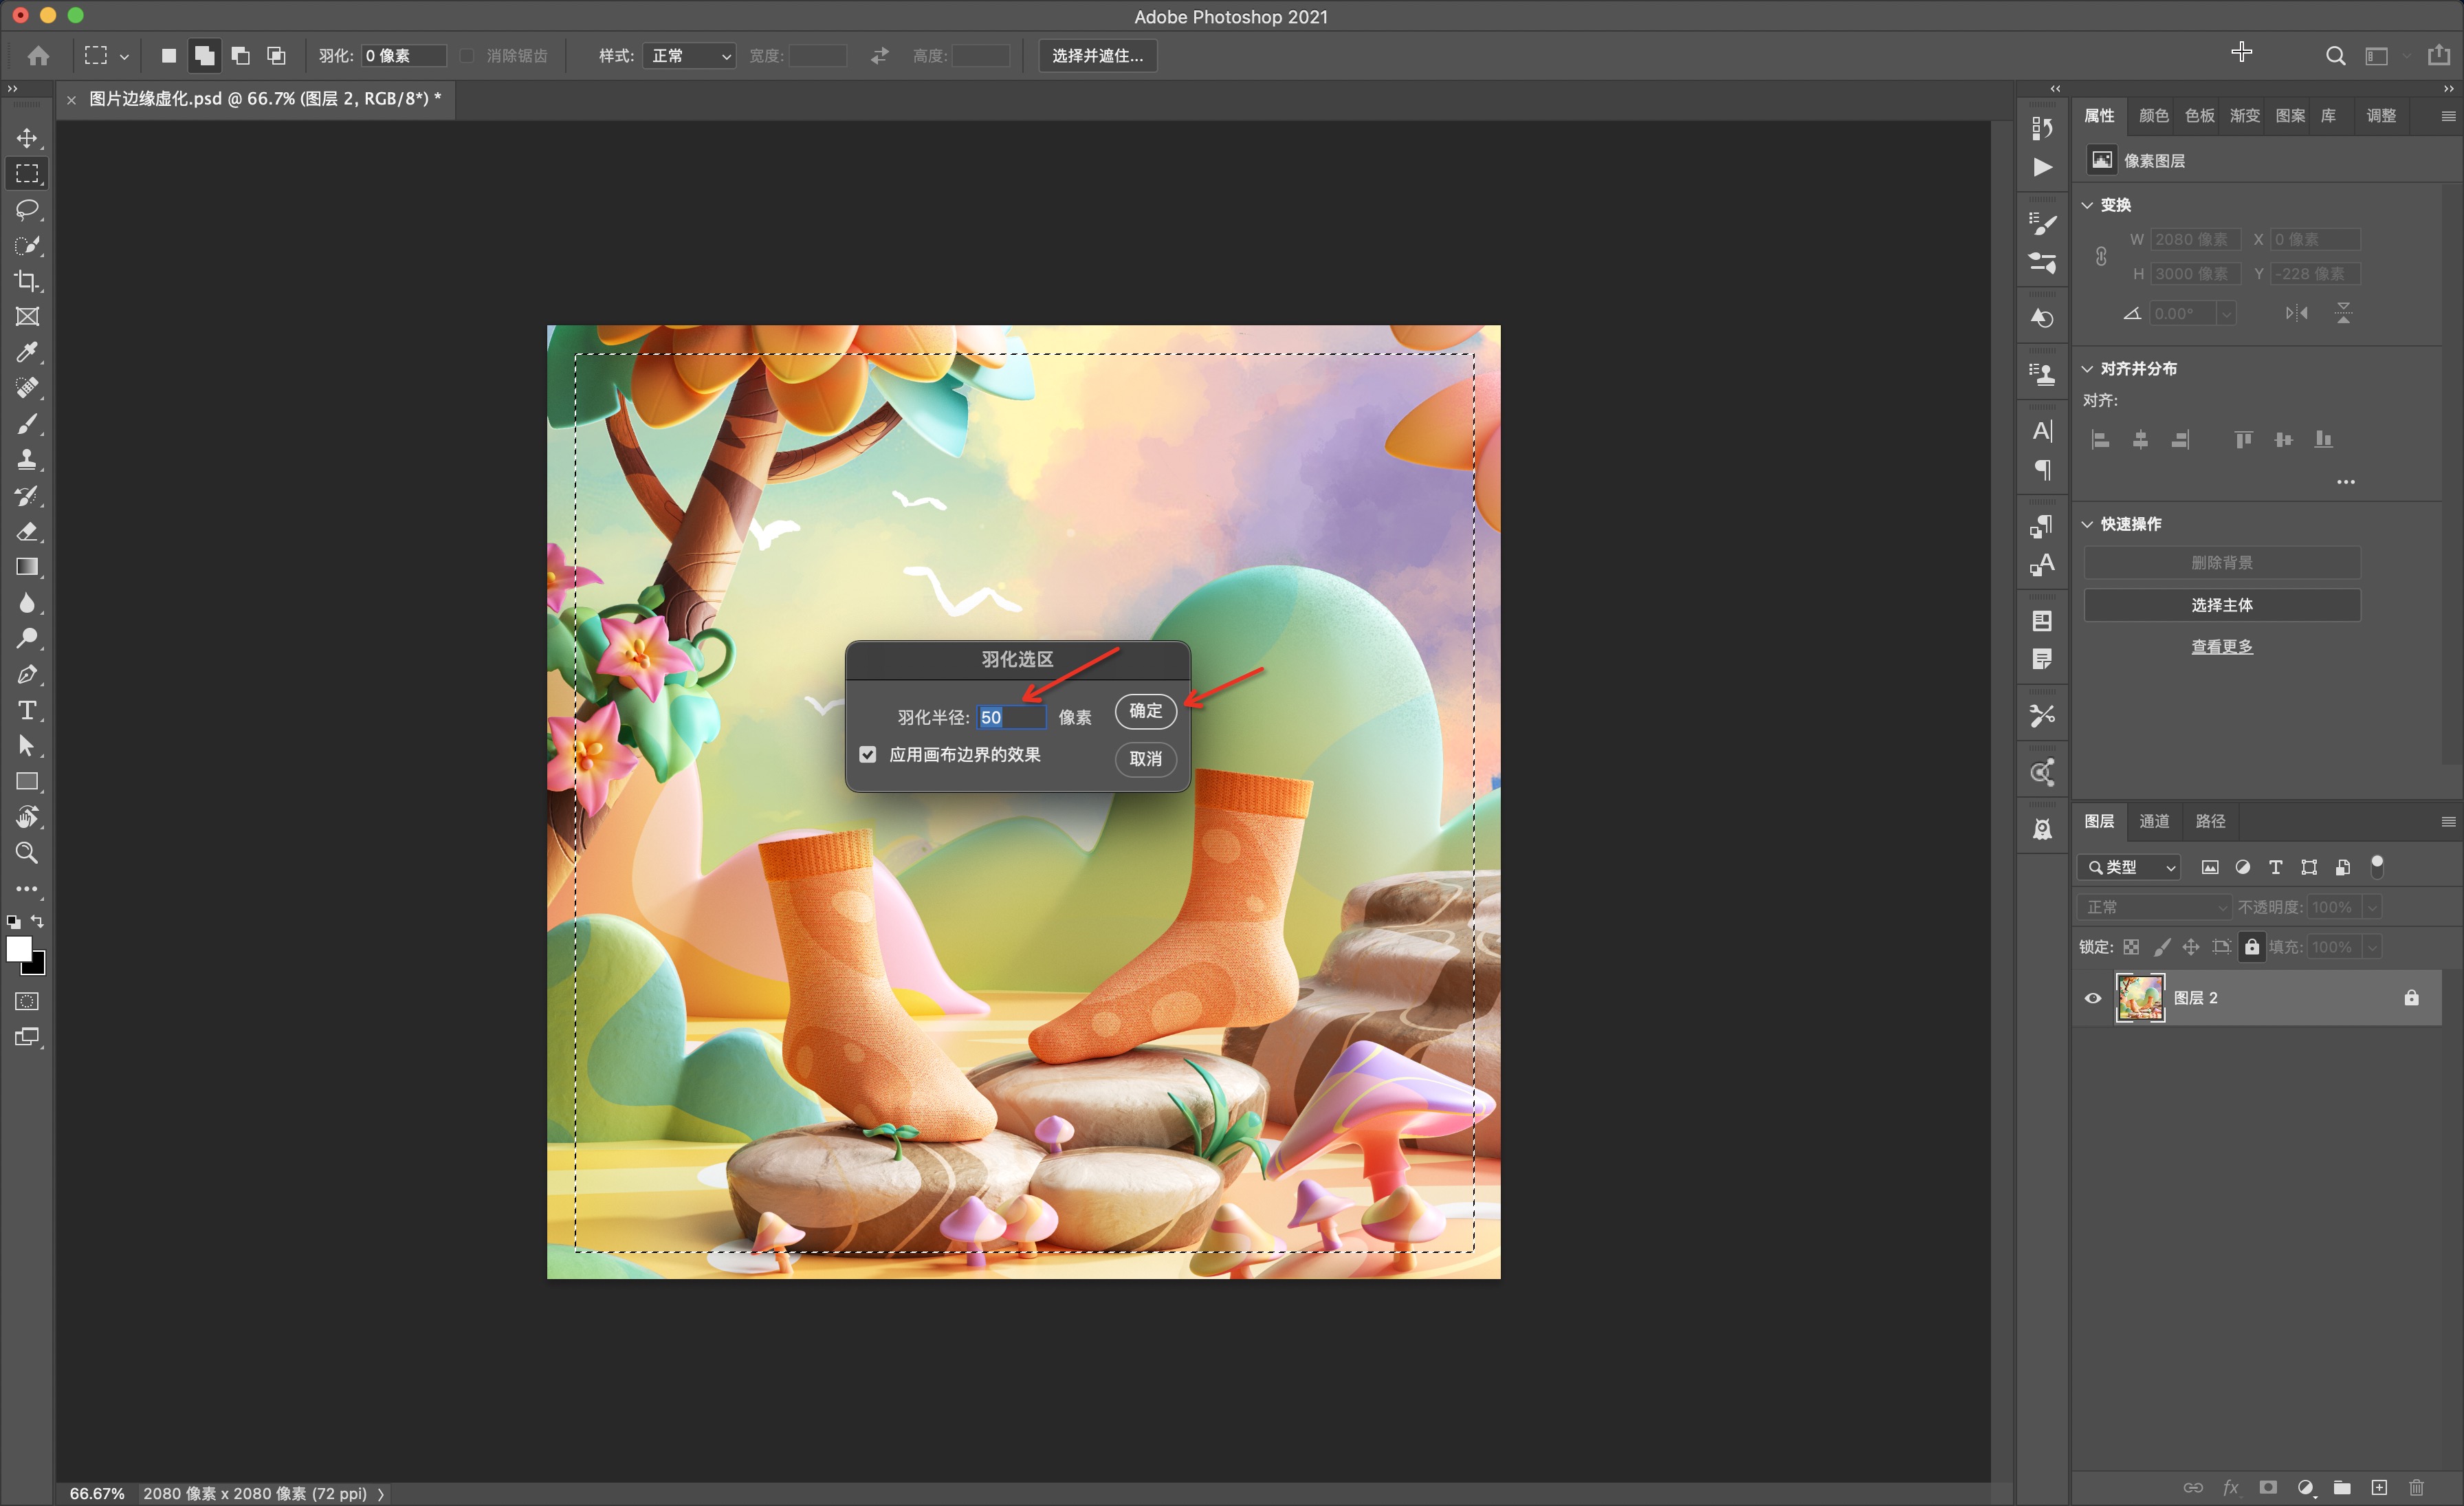This screenshot has height=1506, width=2464.
Task: Select the Zoom tool in toolbar
Action: pyautogui.click(x=27, y=853)
